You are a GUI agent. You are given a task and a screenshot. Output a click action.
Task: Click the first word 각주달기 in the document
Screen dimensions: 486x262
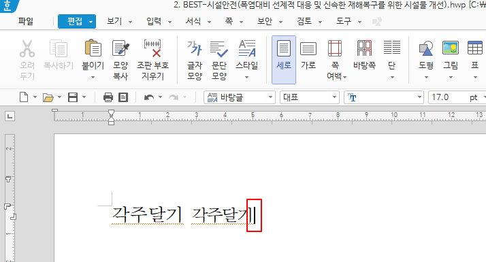click(147, 214)
